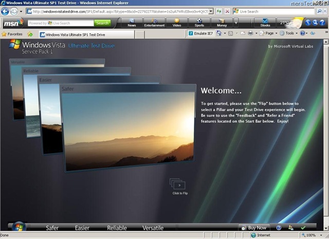The image size is (329, 239).
Task: Expand the command bar overflow chevron
Action: click(326, 32)
